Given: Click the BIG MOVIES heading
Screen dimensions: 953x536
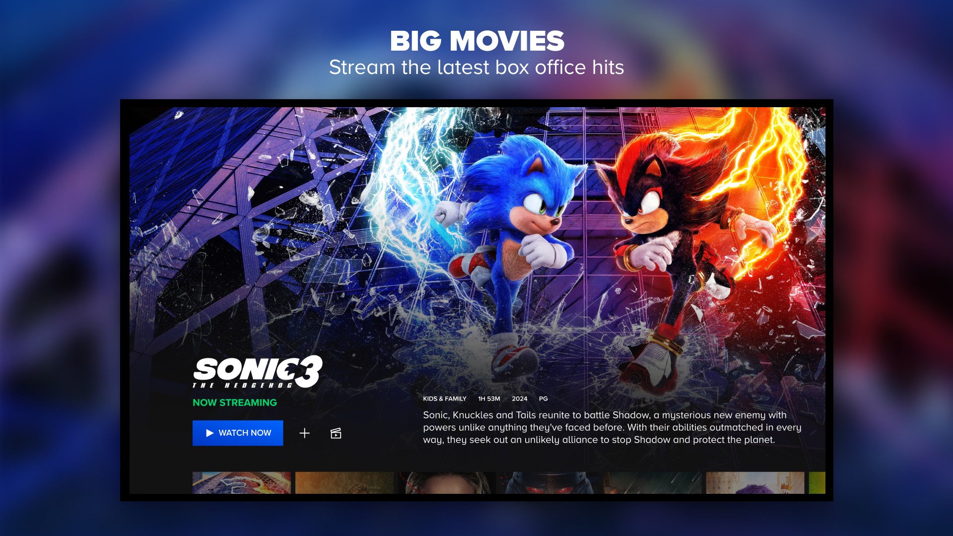Looking at the screenshot, I should pos(477,41).
